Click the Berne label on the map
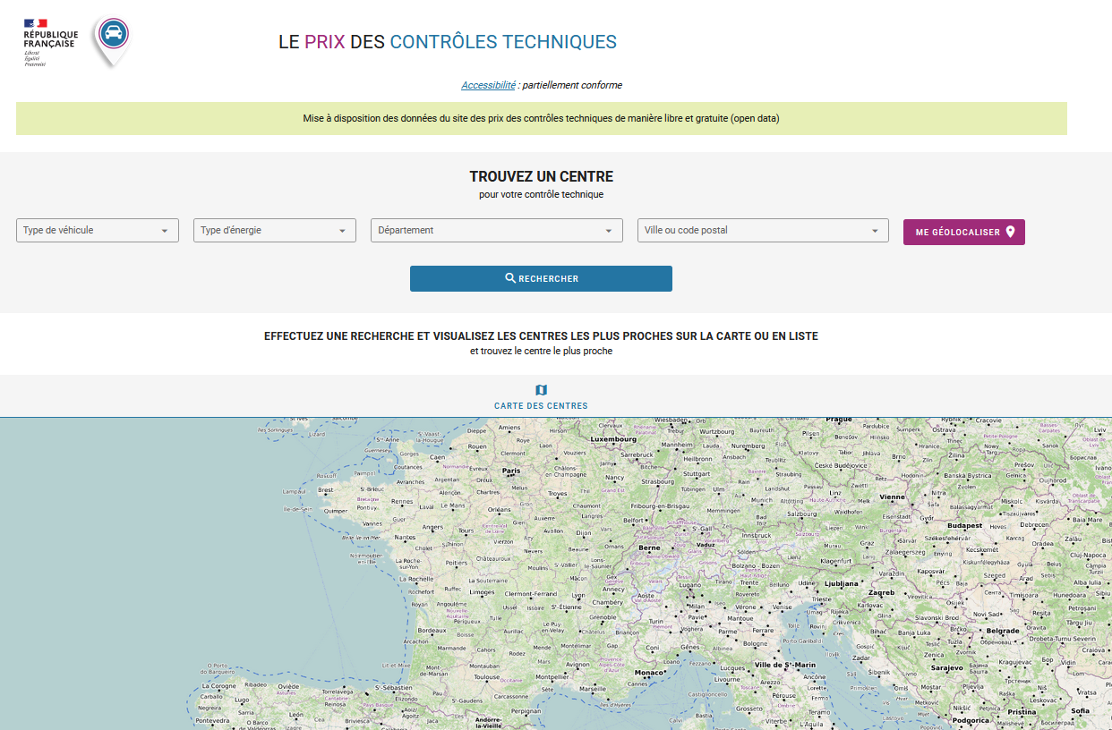 pyautogui.click(x=648, y=547)
